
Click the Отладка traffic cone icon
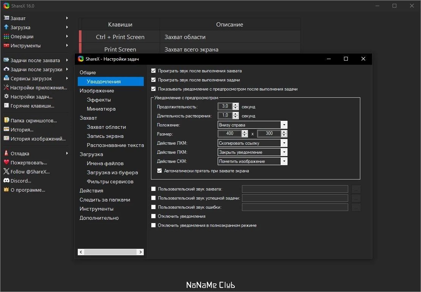pos(6,153)
